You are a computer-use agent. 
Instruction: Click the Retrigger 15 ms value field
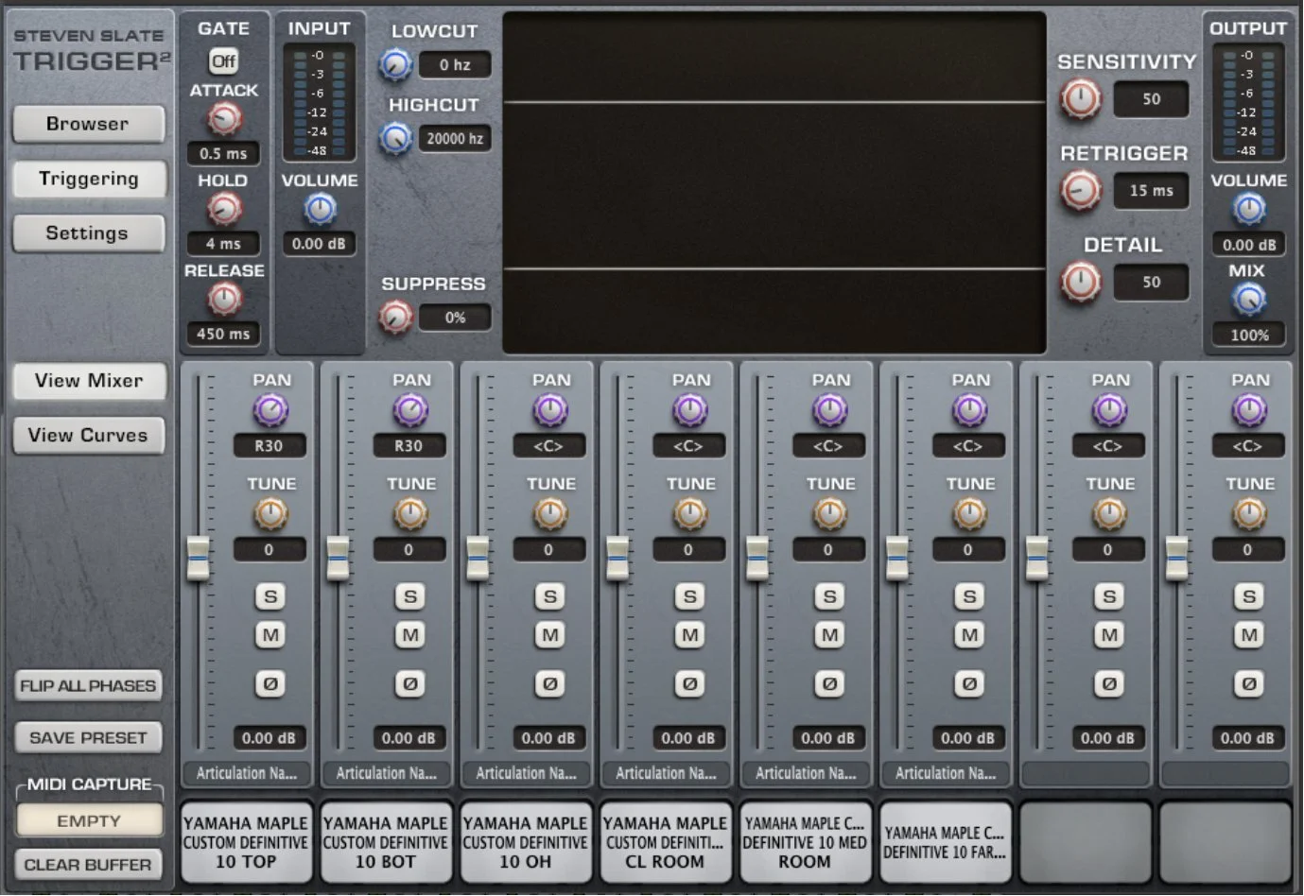pyautogui.click(x=1151, y=191)
